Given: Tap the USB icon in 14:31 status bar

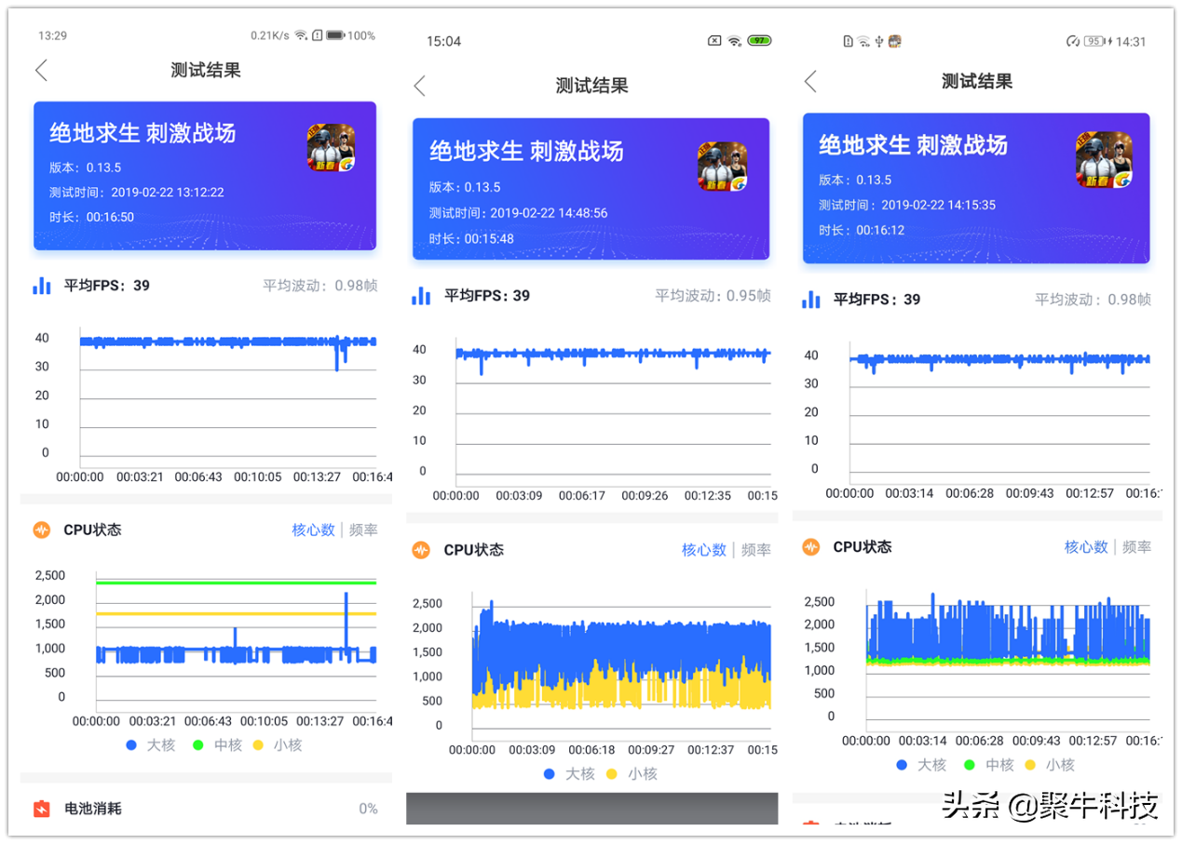Looking at the screenshot, I should [879, 41].
